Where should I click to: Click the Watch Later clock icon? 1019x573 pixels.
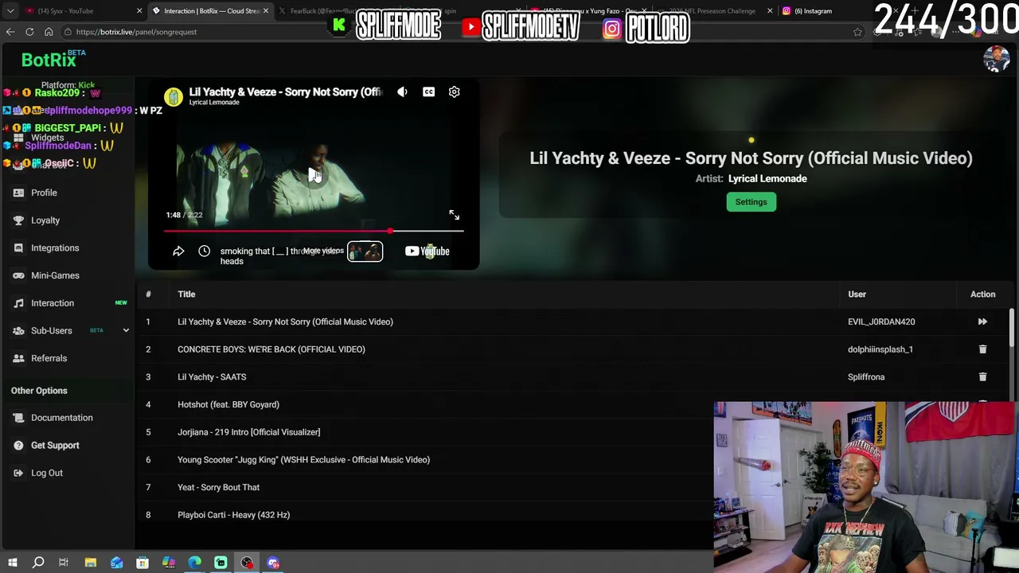(x=204, y=251)
